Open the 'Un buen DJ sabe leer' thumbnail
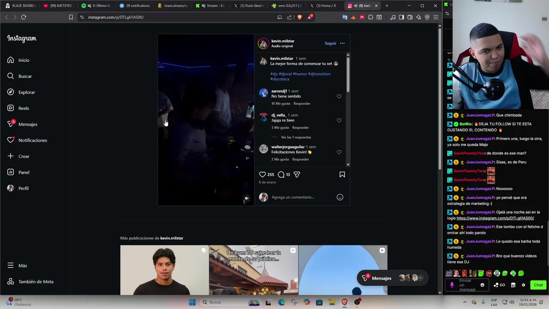 click(253, 270)
